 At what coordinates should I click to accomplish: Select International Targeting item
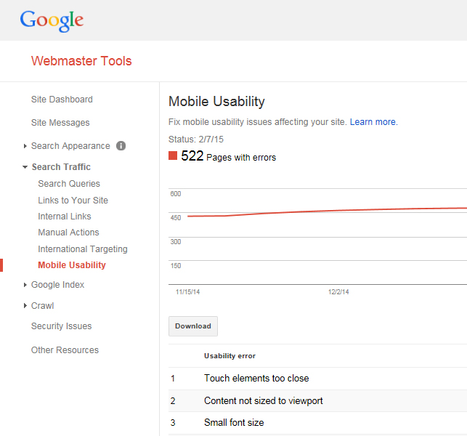tap(83, 249)
